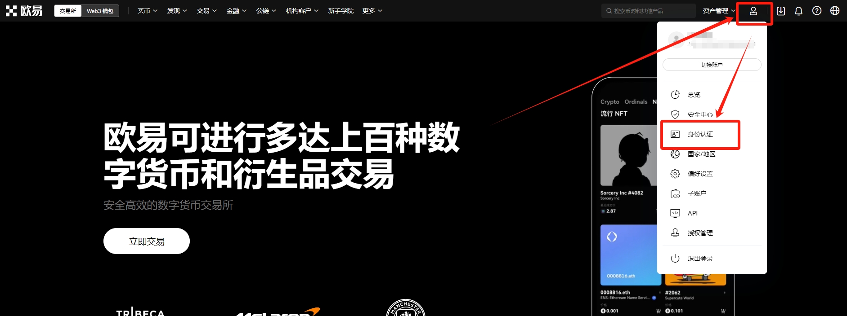Click the OKX logo in the header
847x316 pixels.
[x=24, y=11]
